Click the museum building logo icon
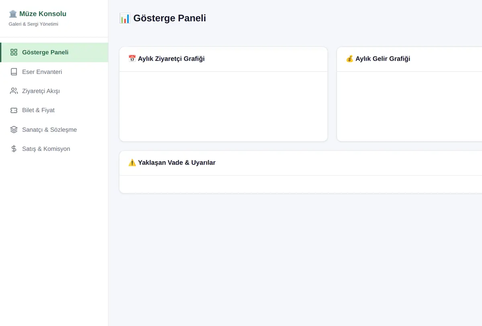Image resolution: width=482 pixels, height=326 pixels. (13, 14)
